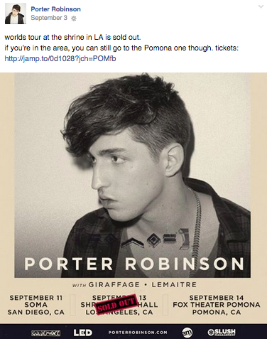Click the Slush Management logo
267x339 pixels.
pyautogui.click(x=222, y=333)
